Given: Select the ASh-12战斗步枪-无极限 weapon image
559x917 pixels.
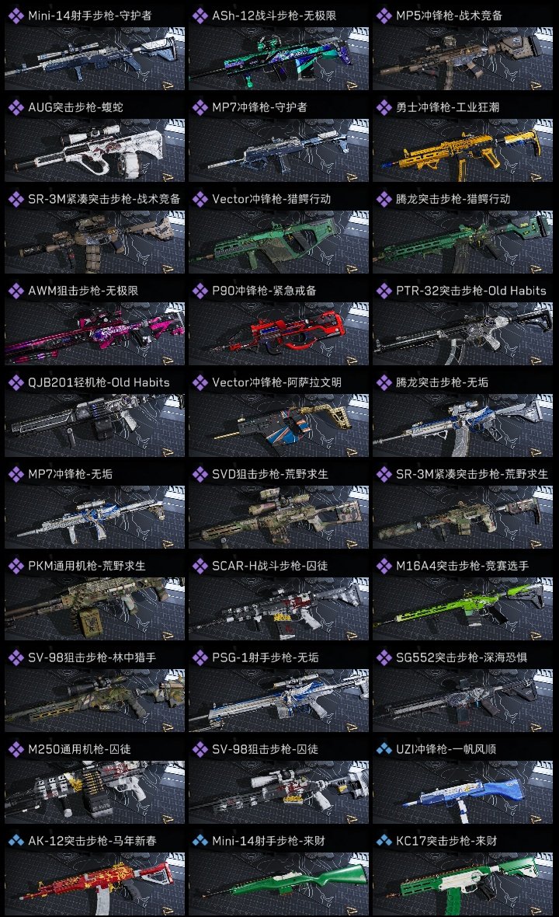Looking at the screenshot, I should coord(279,58).
